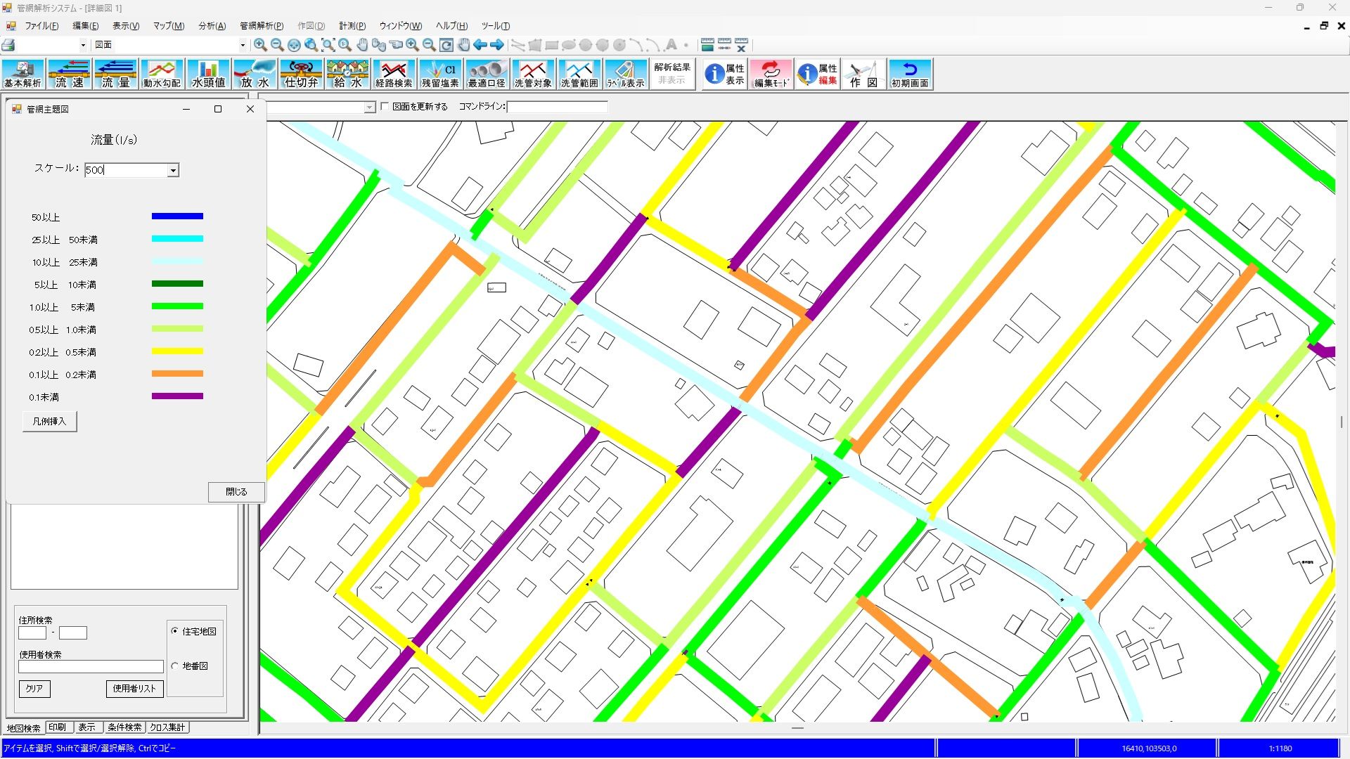Click the printer icon in the toolbar

[8, 45]
